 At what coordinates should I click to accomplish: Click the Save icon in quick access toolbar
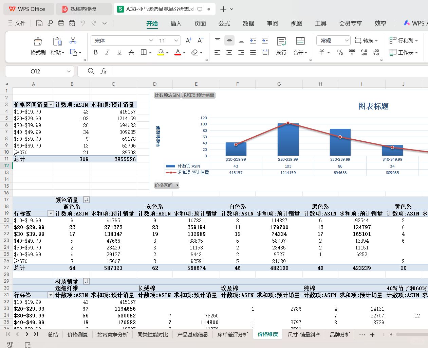point(39,23)
